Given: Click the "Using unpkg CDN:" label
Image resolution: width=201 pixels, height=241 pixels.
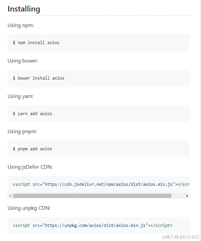Looking at the screenshot, I should 29,208.
